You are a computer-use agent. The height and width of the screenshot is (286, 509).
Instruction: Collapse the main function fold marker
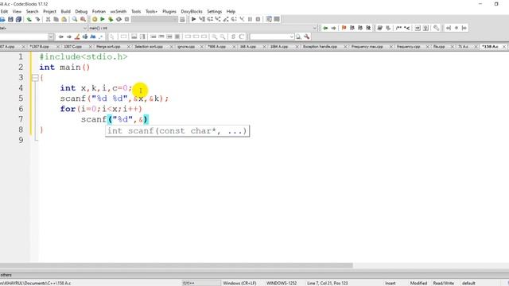pos(35,78)
